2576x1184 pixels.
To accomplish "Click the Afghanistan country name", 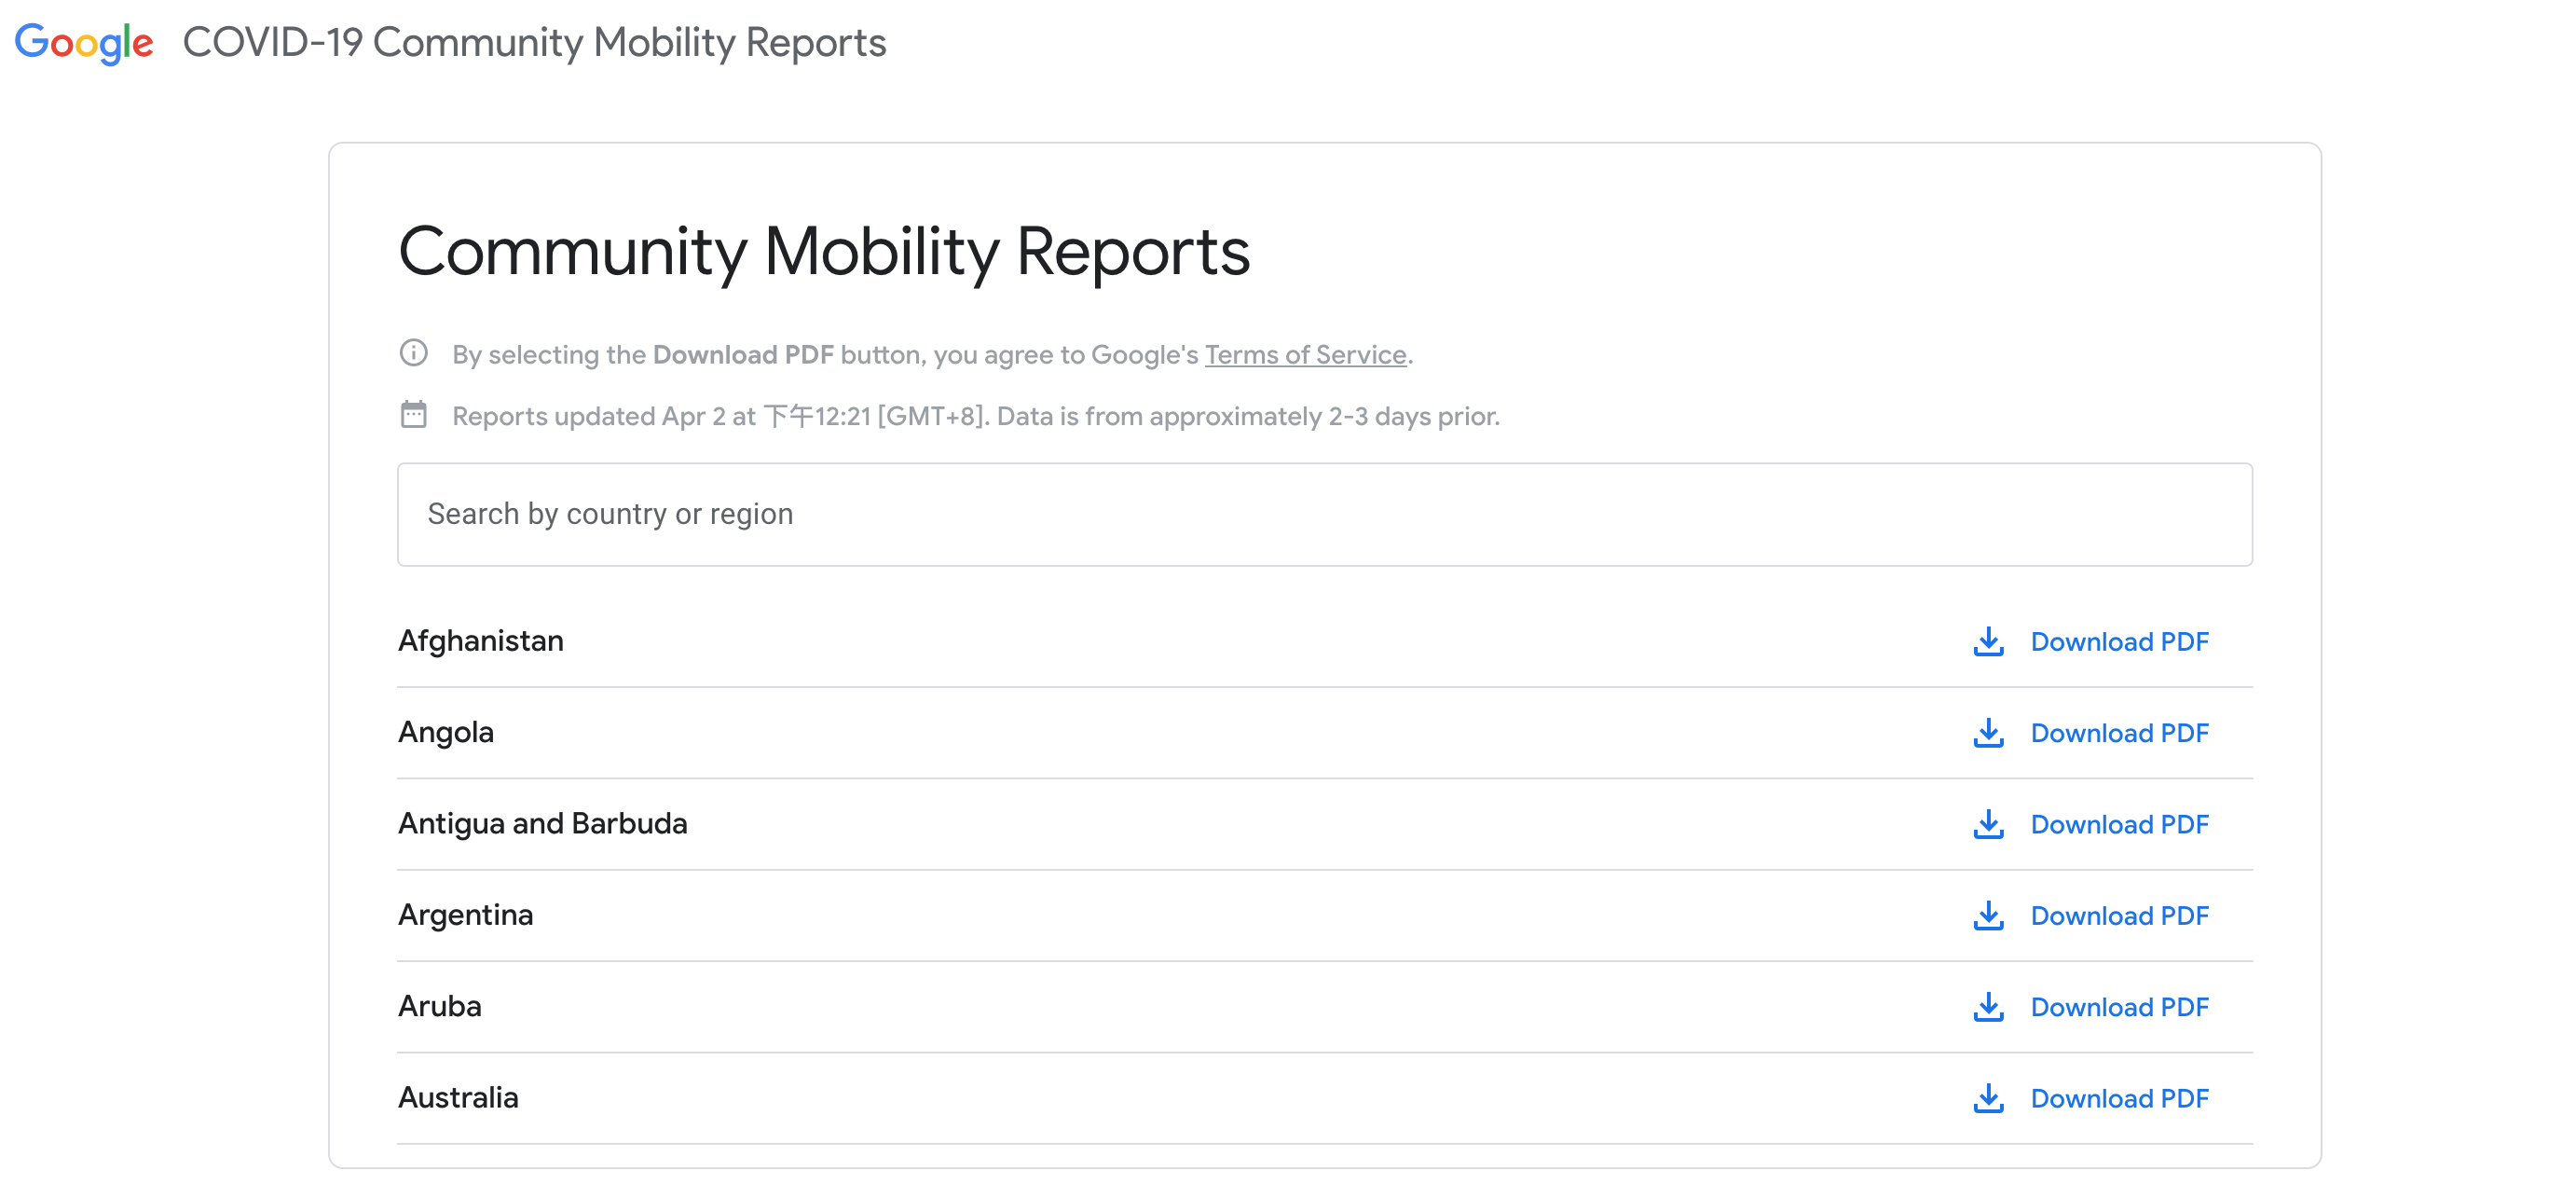I will [480, 641].
